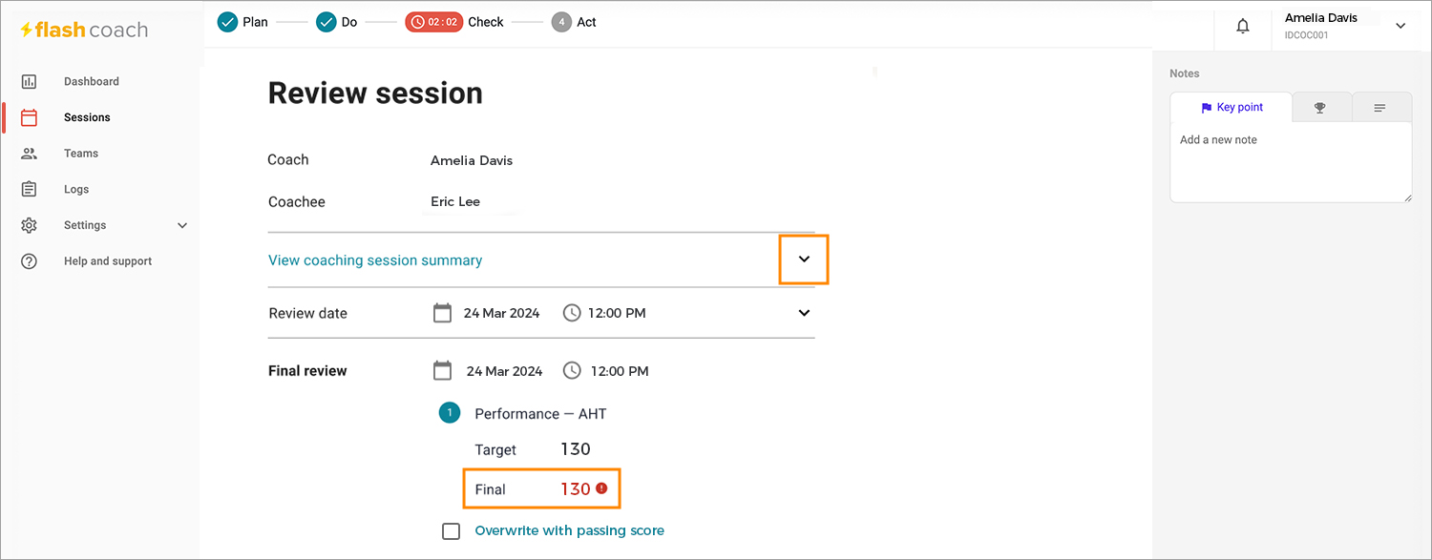Click the Coachee name Eric Lee
This screenshot has height=560, width=1432.
455,201
